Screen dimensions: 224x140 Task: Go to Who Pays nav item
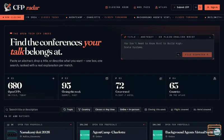pos(142,7)
